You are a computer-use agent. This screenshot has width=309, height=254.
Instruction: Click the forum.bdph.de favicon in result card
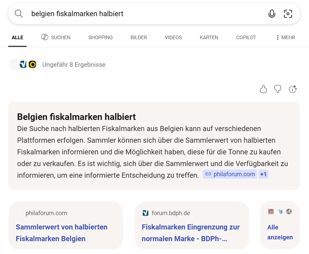pos(145,213)
